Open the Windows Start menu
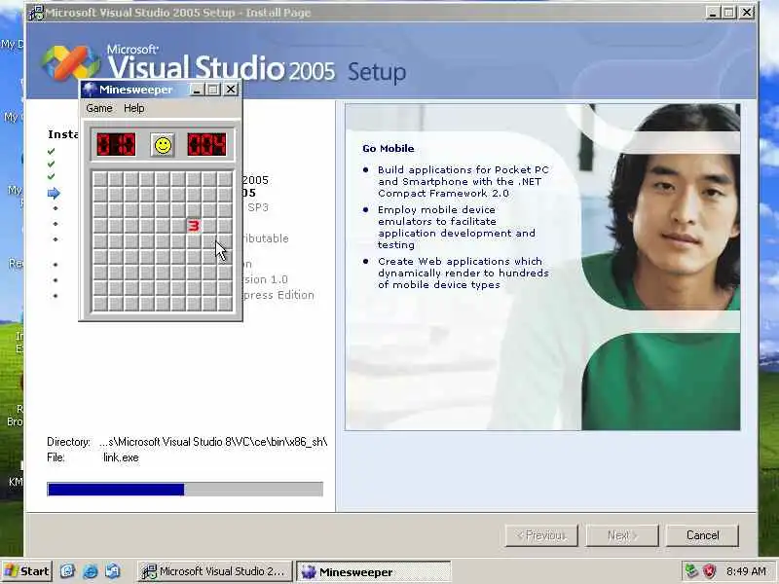Screen dimensions: 779x584 pyautogui.click(x=26, y=571)
